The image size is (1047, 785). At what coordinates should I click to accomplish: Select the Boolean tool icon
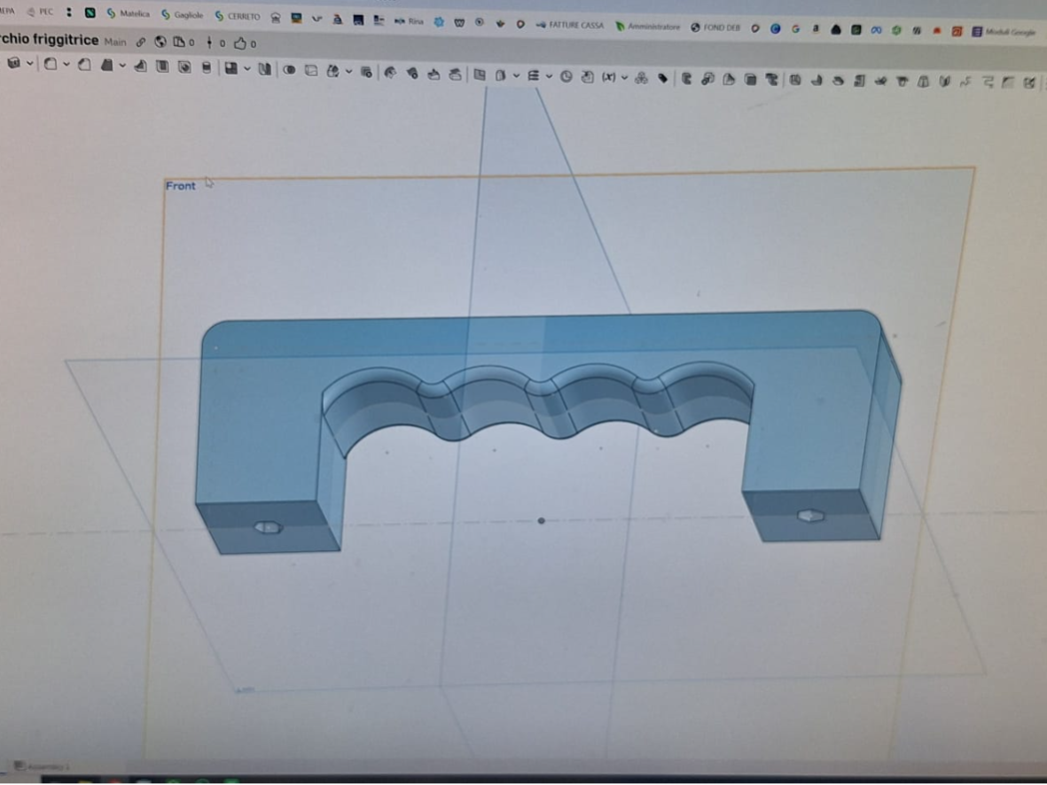(x=289, y=69)
